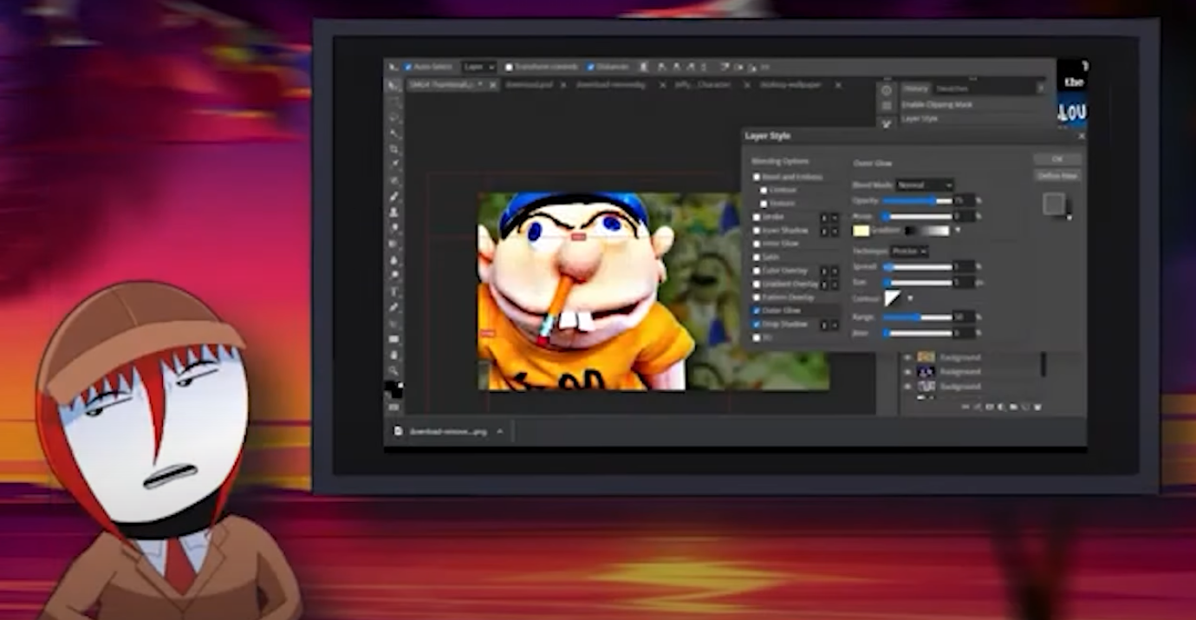Disable the Outer Glow checkbox
The height and width of the screenshot is (620, 1196).
pos(757,310)
